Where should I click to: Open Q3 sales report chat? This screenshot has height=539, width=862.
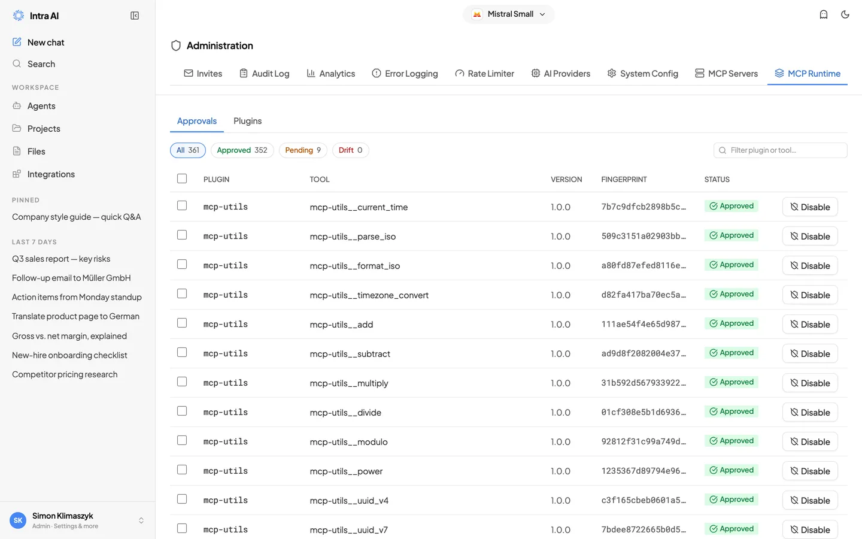61,259
